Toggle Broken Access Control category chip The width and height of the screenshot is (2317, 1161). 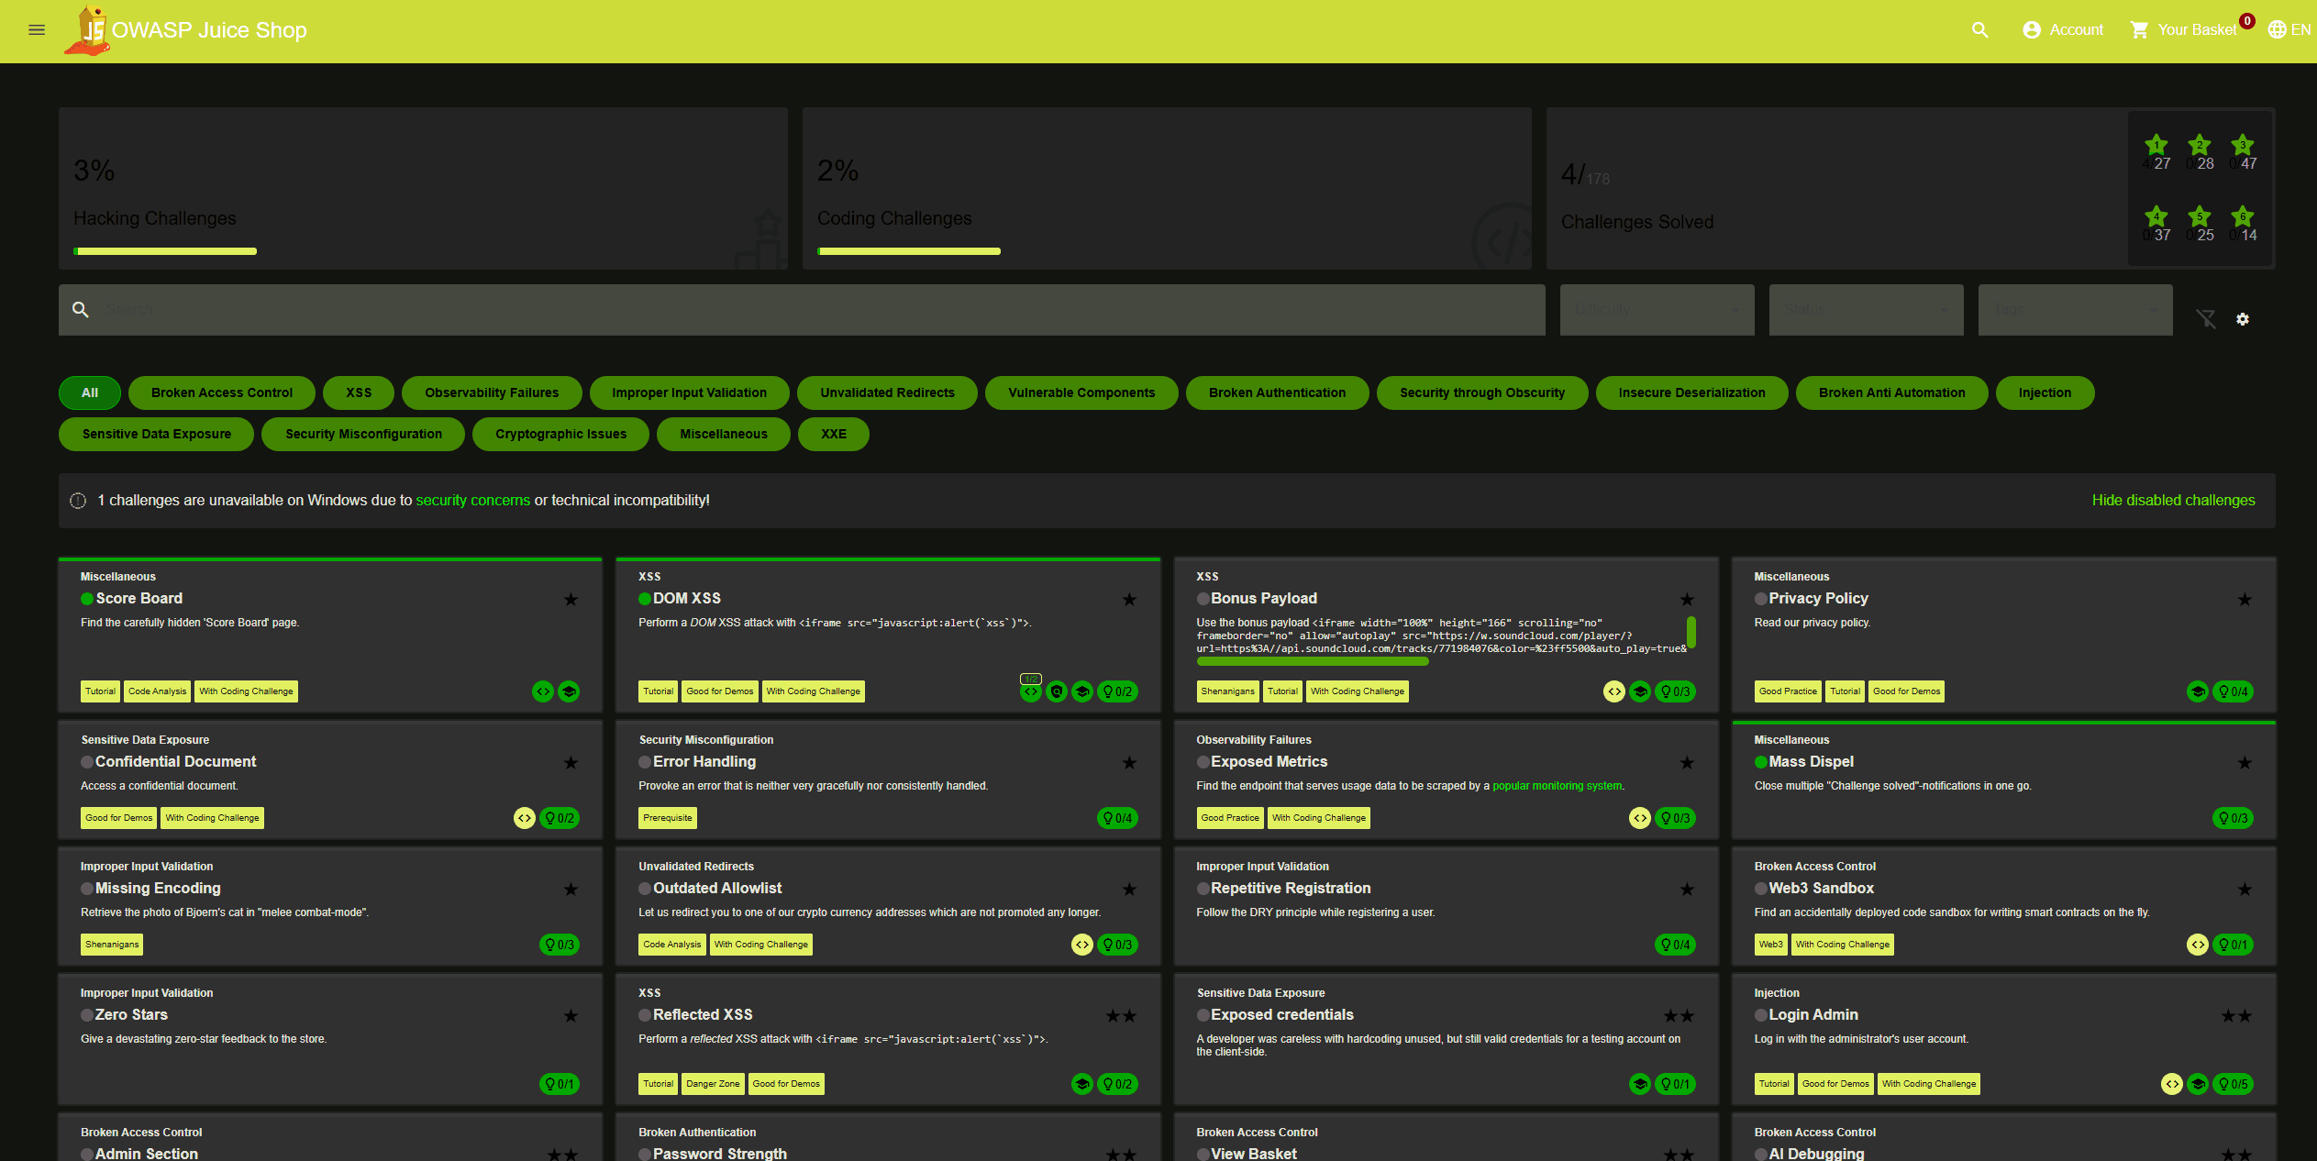pyautogui.click(x=222, y=393)
